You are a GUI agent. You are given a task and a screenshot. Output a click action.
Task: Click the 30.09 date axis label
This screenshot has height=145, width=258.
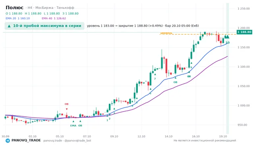click(x=5, y=137)
